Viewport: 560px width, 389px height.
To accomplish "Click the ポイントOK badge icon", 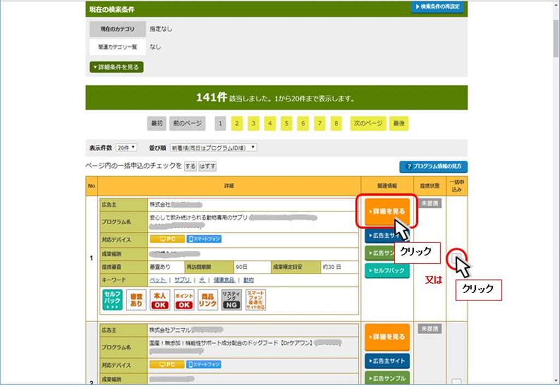I will (184, 300).
